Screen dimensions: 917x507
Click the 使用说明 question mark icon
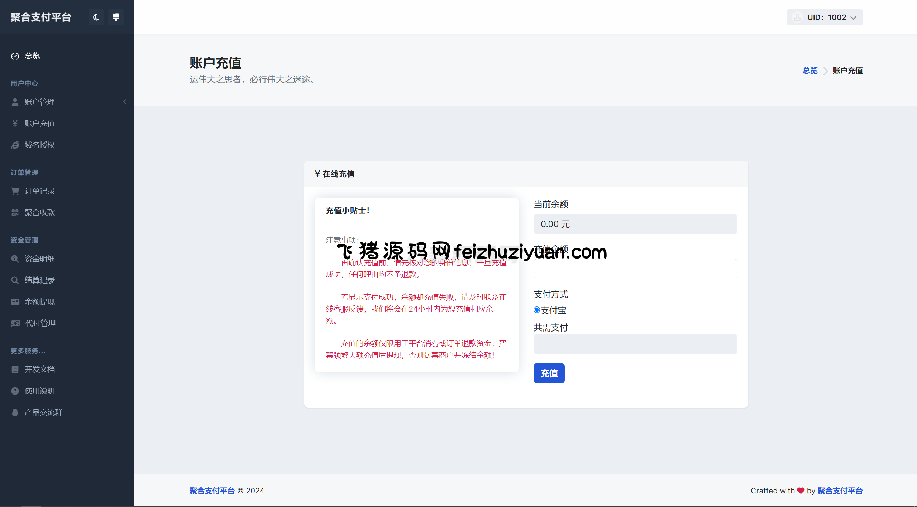pos(15,391)
